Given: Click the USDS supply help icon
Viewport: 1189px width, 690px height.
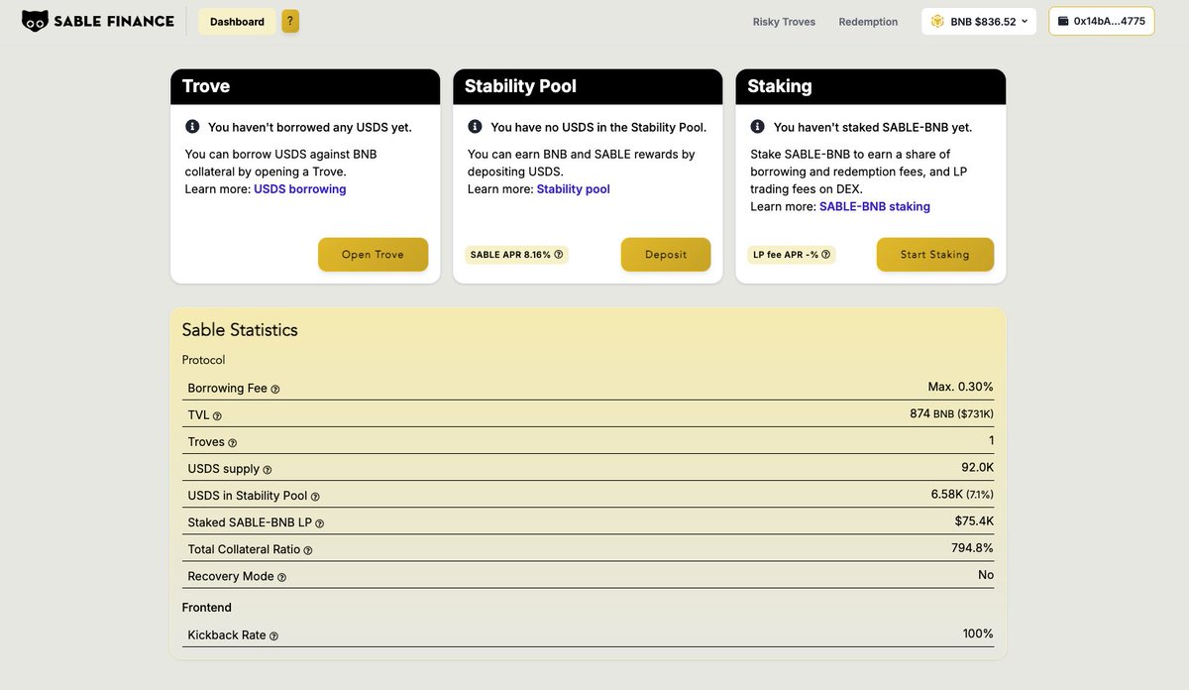Looking at the screenshot, I should coord(268,470).
